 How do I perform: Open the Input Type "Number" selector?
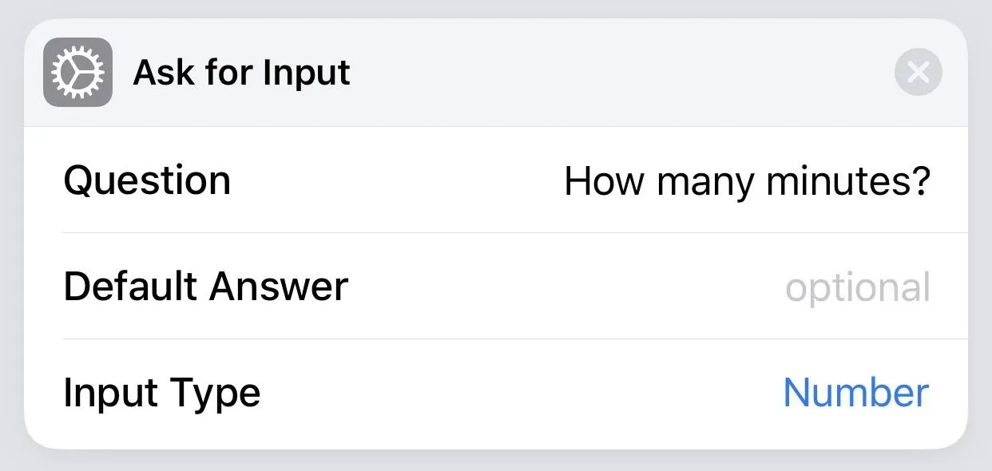[855, 393]
